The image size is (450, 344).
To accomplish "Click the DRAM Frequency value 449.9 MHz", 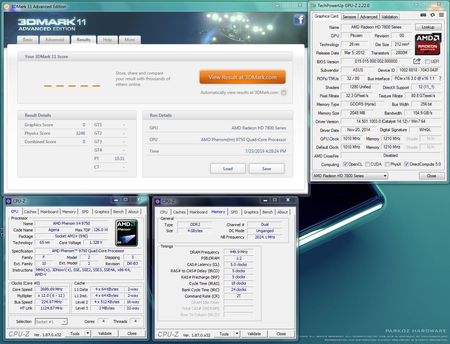I will (x=239, y=252).
